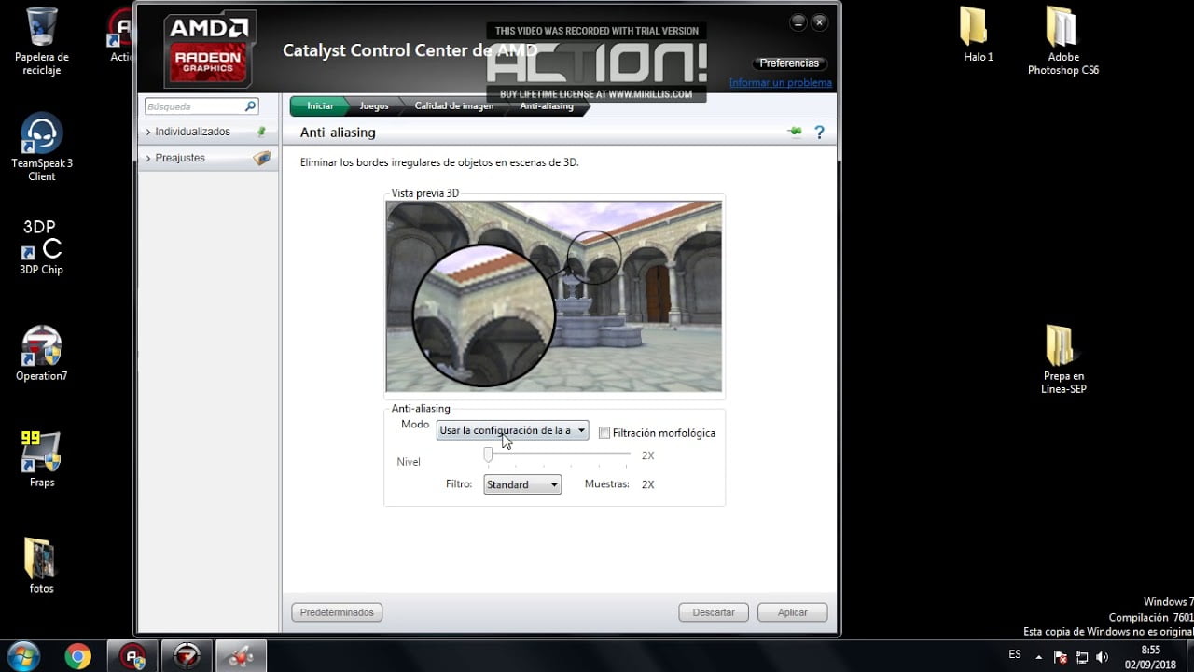The image size is (1194, 672).
Task: Select the partially hidden Action desktop shortcut
Action: 121,35
